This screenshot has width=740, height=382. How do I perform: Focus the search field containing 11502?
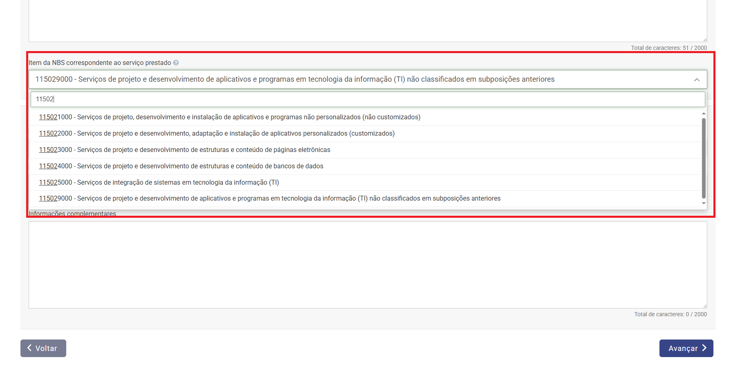point(367,99)
